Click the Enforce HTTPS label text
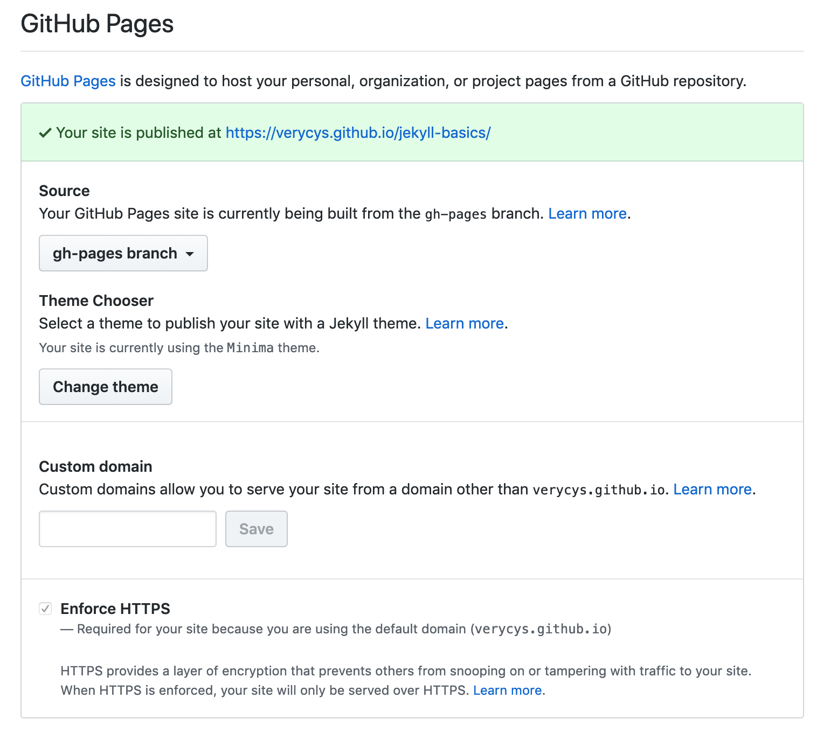The height and width of the screenshot is (740, 817). click(x=115, y=609)
